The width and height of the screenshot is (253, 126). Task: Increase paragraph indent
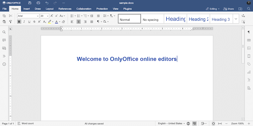[x=98, y=16]
